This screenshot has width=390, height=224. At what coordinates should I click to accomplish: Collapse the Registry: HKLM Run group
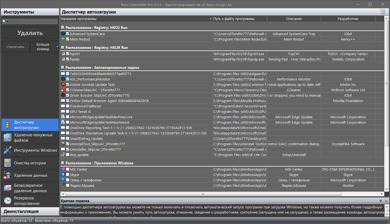(x=63, y=47)
